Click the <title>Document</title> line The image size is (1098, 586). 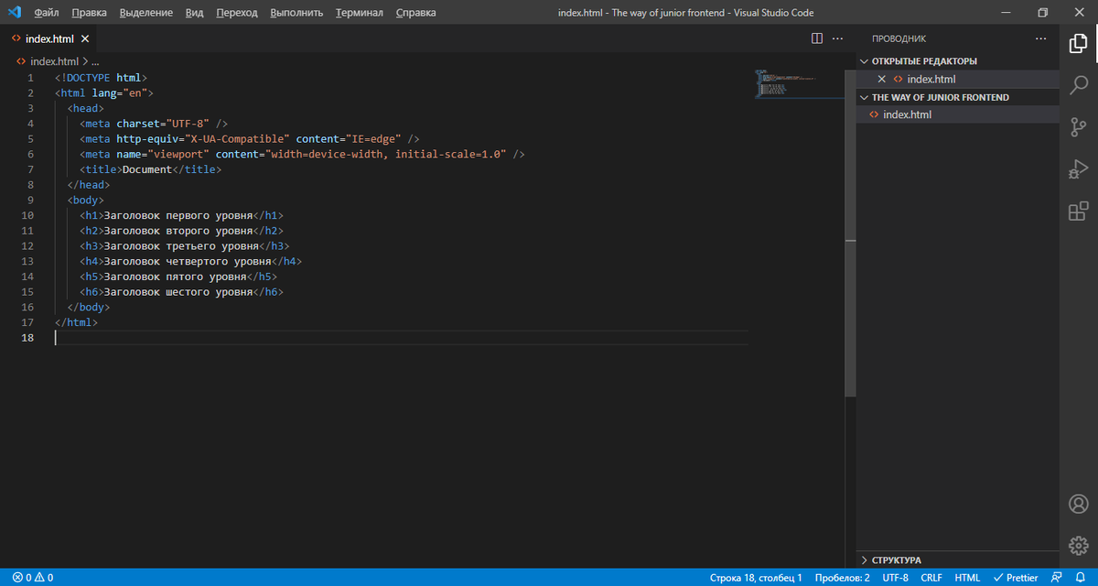click(x=151, y=169)
